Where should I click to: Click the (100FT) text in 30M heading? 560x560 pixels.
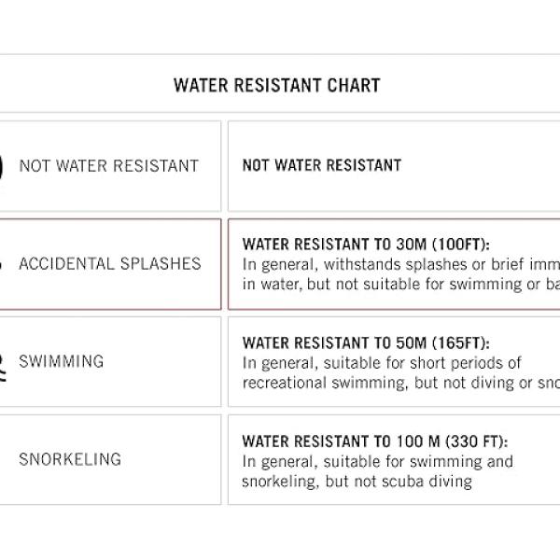461,245
